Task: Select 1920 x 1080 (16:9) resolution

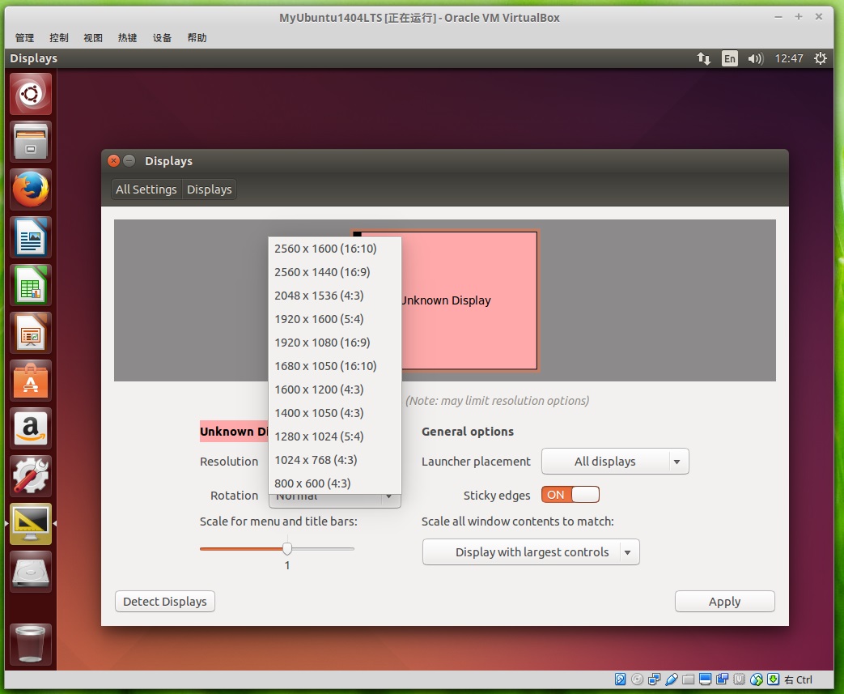Action: pos(322,343)
